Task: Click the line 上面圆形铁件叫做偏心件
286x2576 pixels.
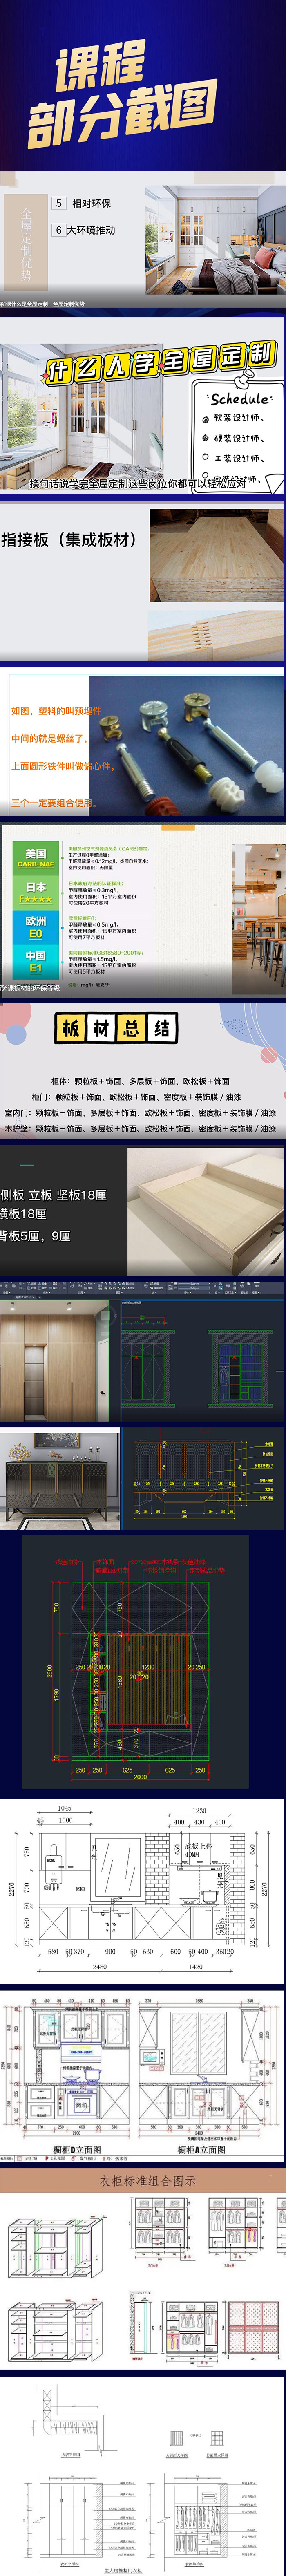Action: pyautogui.click(x=63, y=766)
